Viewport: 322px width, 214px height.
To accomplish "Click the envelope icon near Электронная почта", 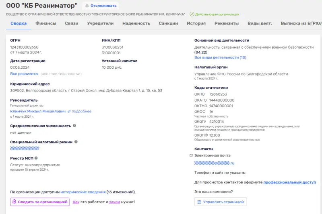I will (x=191, y=155).
